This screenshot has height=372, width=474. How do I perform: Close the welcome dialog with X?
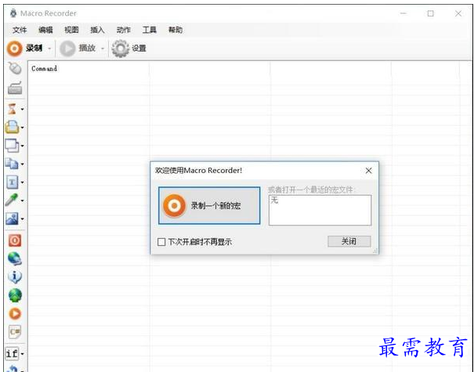tap(368, 171)
